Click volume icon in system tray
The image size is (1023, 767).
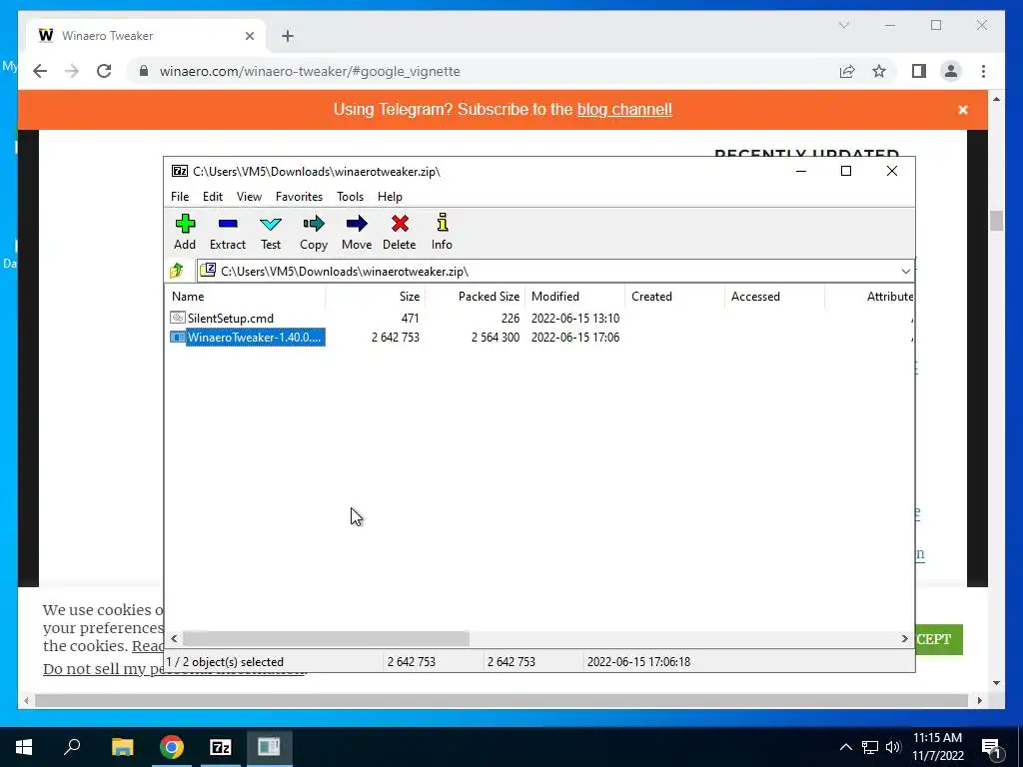893,747
